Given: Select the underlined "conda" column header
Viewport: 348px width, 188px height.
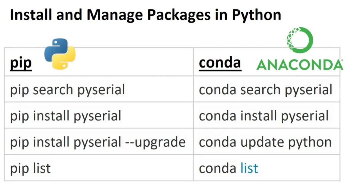Looking at the screenshot, I should 220,62.
